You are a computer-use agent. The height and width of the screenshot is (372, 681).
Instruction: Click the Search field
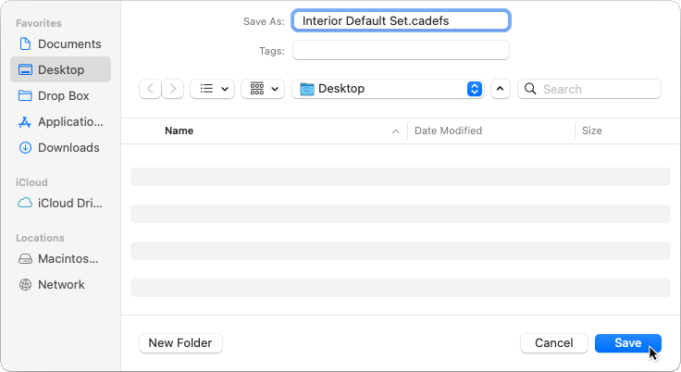click(x=589, y=89)
